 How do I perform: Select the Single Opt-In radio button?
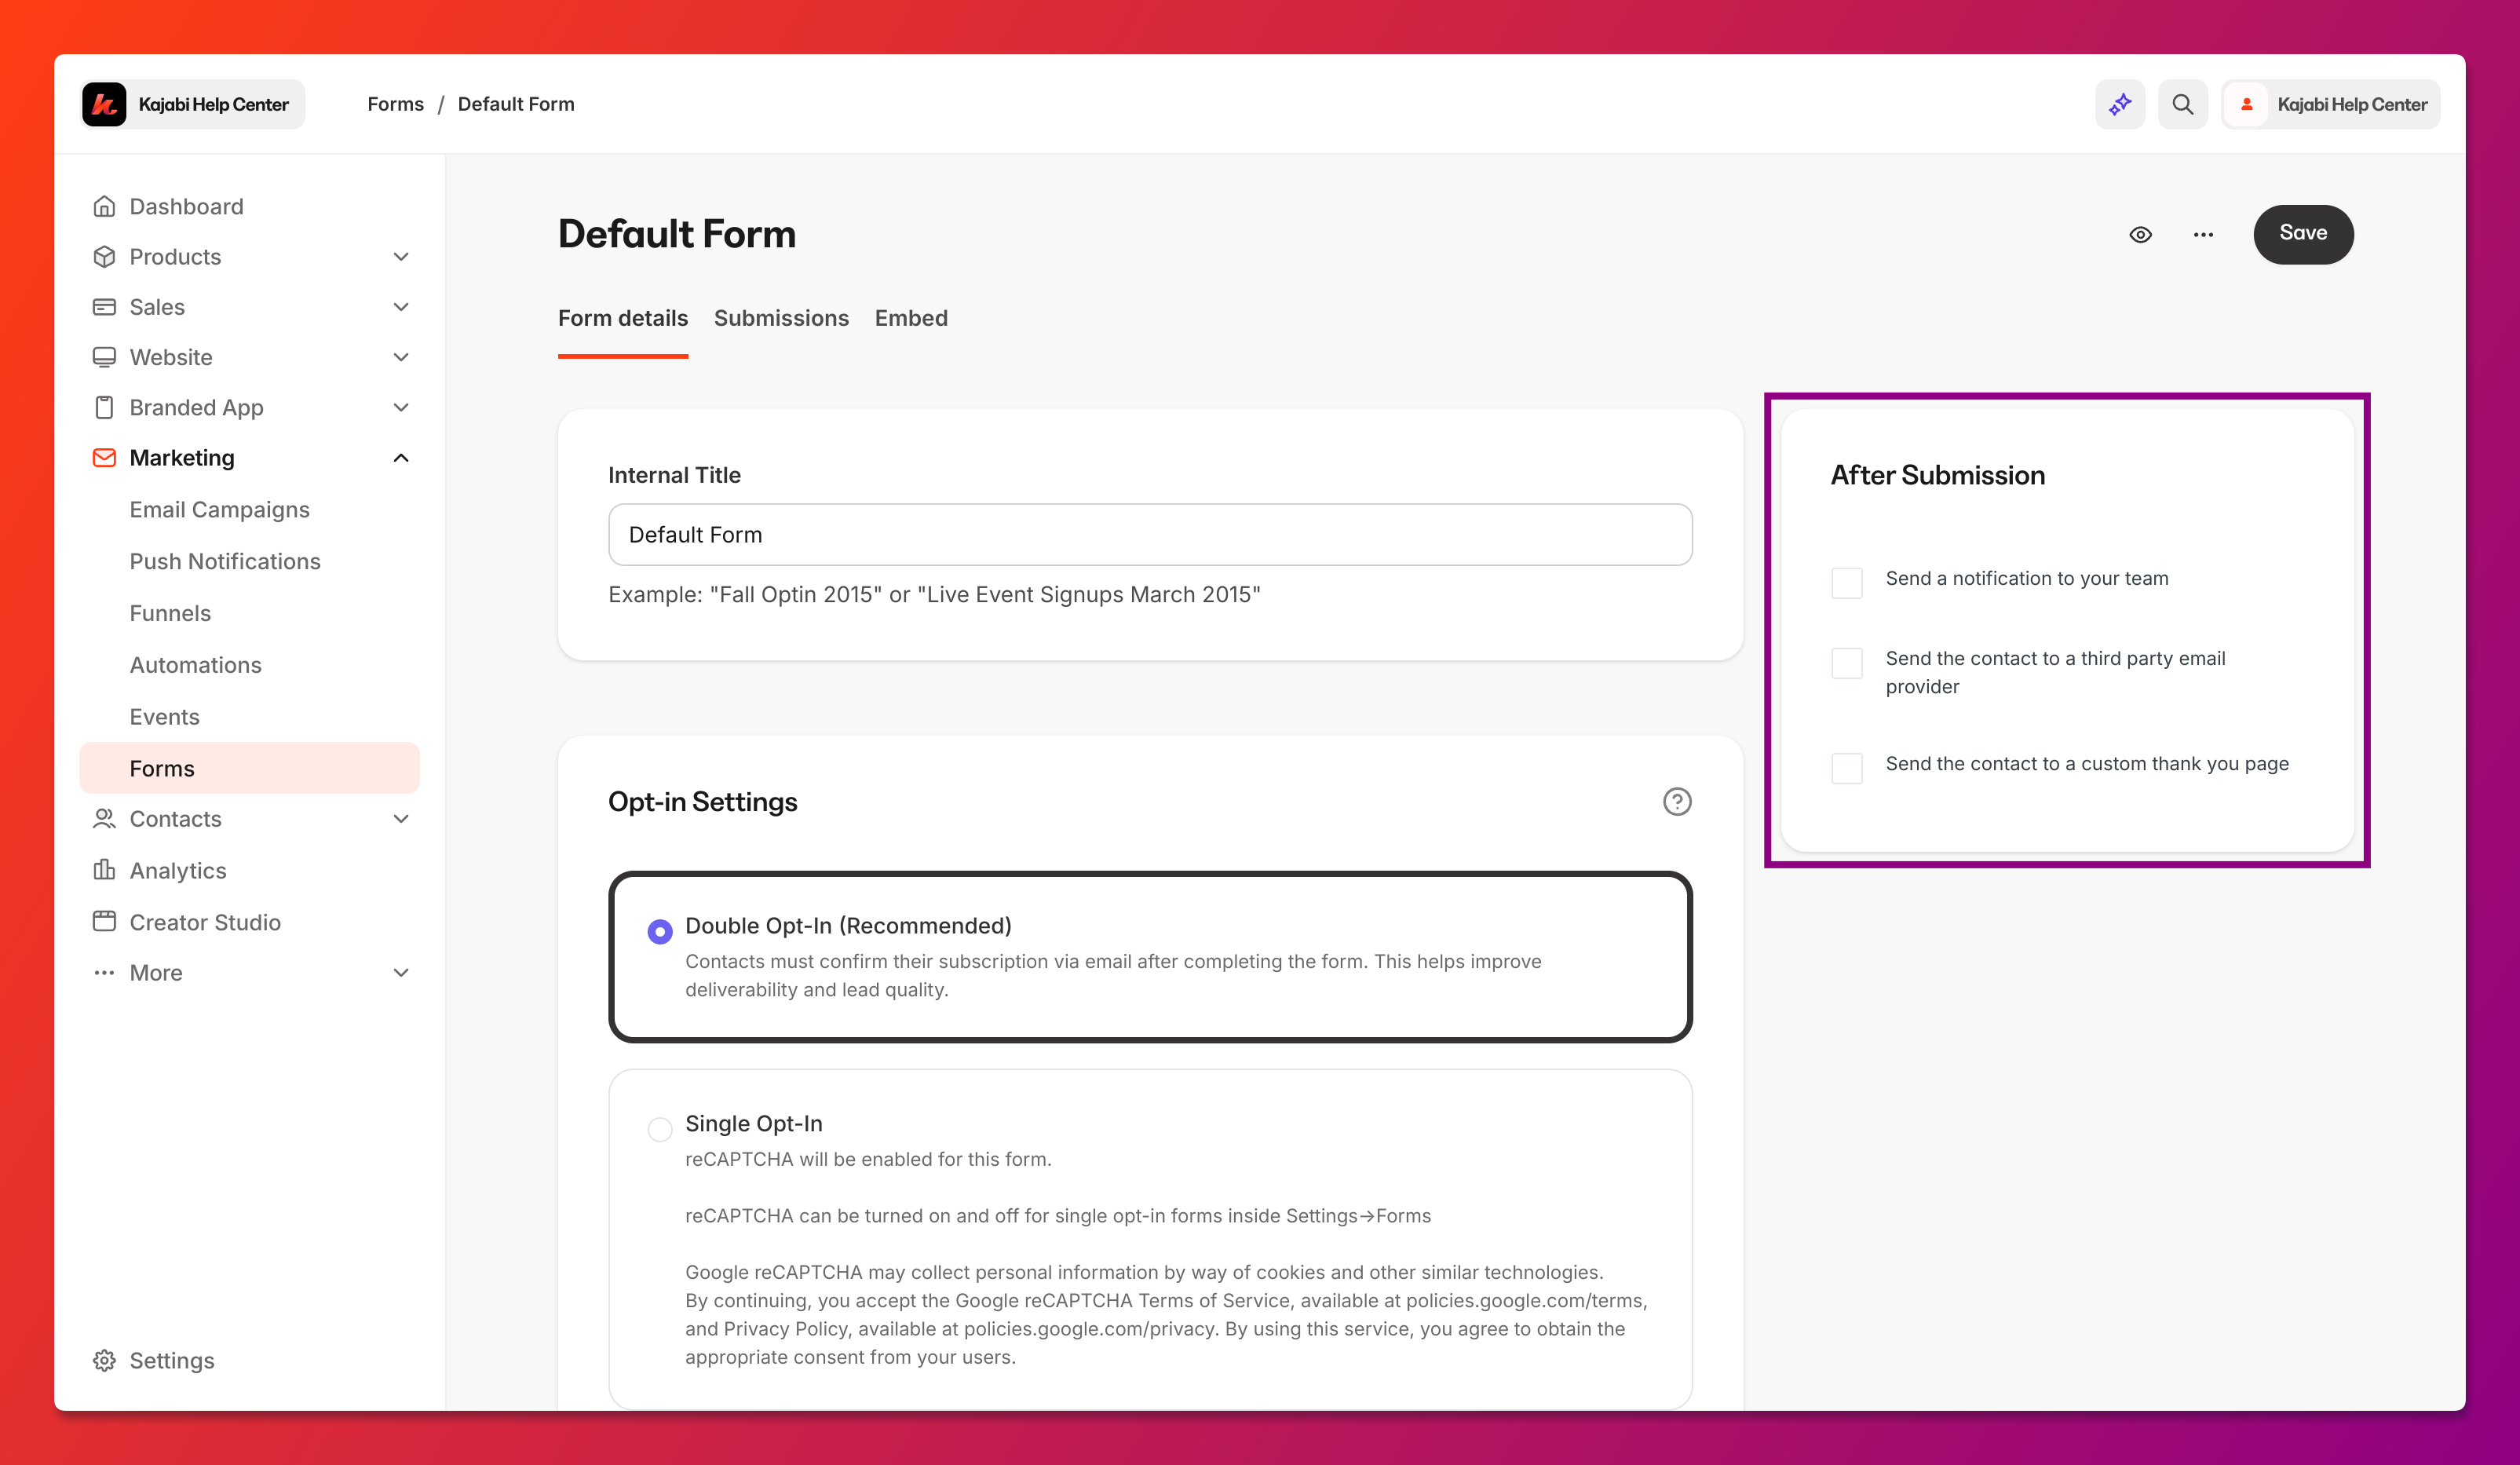click(660, 1129)
